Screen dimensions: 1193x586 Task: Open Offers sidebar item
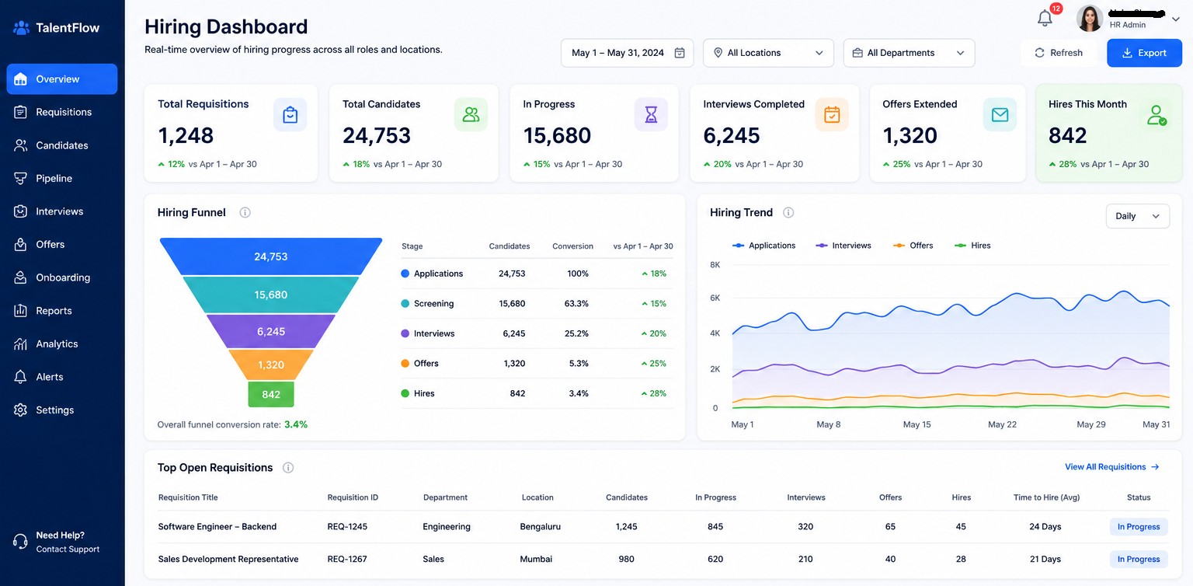point(62,244)
